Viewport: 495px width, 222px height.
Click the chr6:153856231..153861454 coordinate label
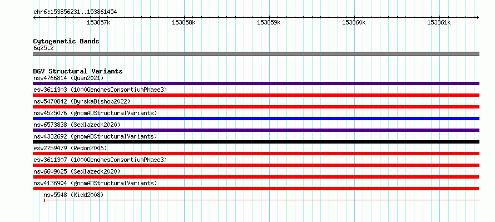click(75, 12)
